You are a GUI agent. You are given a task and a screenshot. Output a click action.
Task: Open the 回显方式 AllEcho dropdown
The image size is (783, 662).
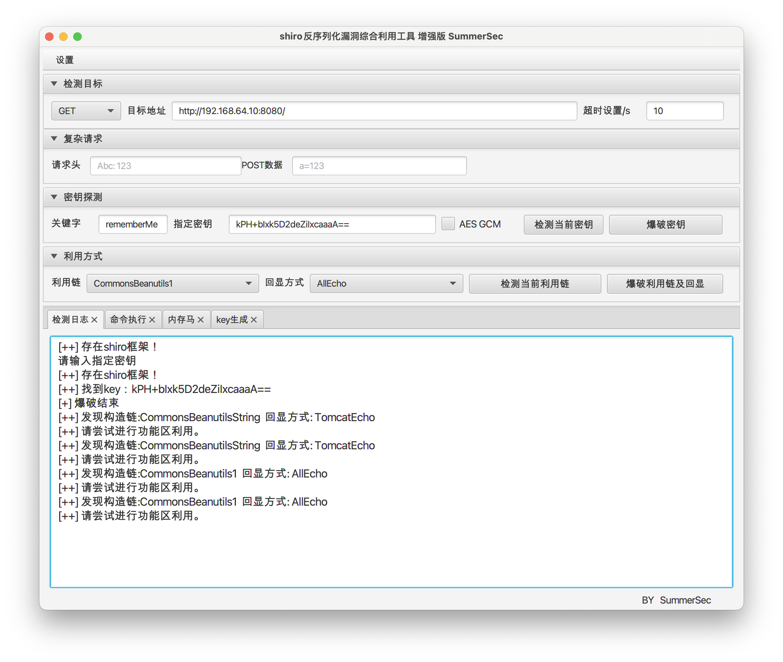387,284
